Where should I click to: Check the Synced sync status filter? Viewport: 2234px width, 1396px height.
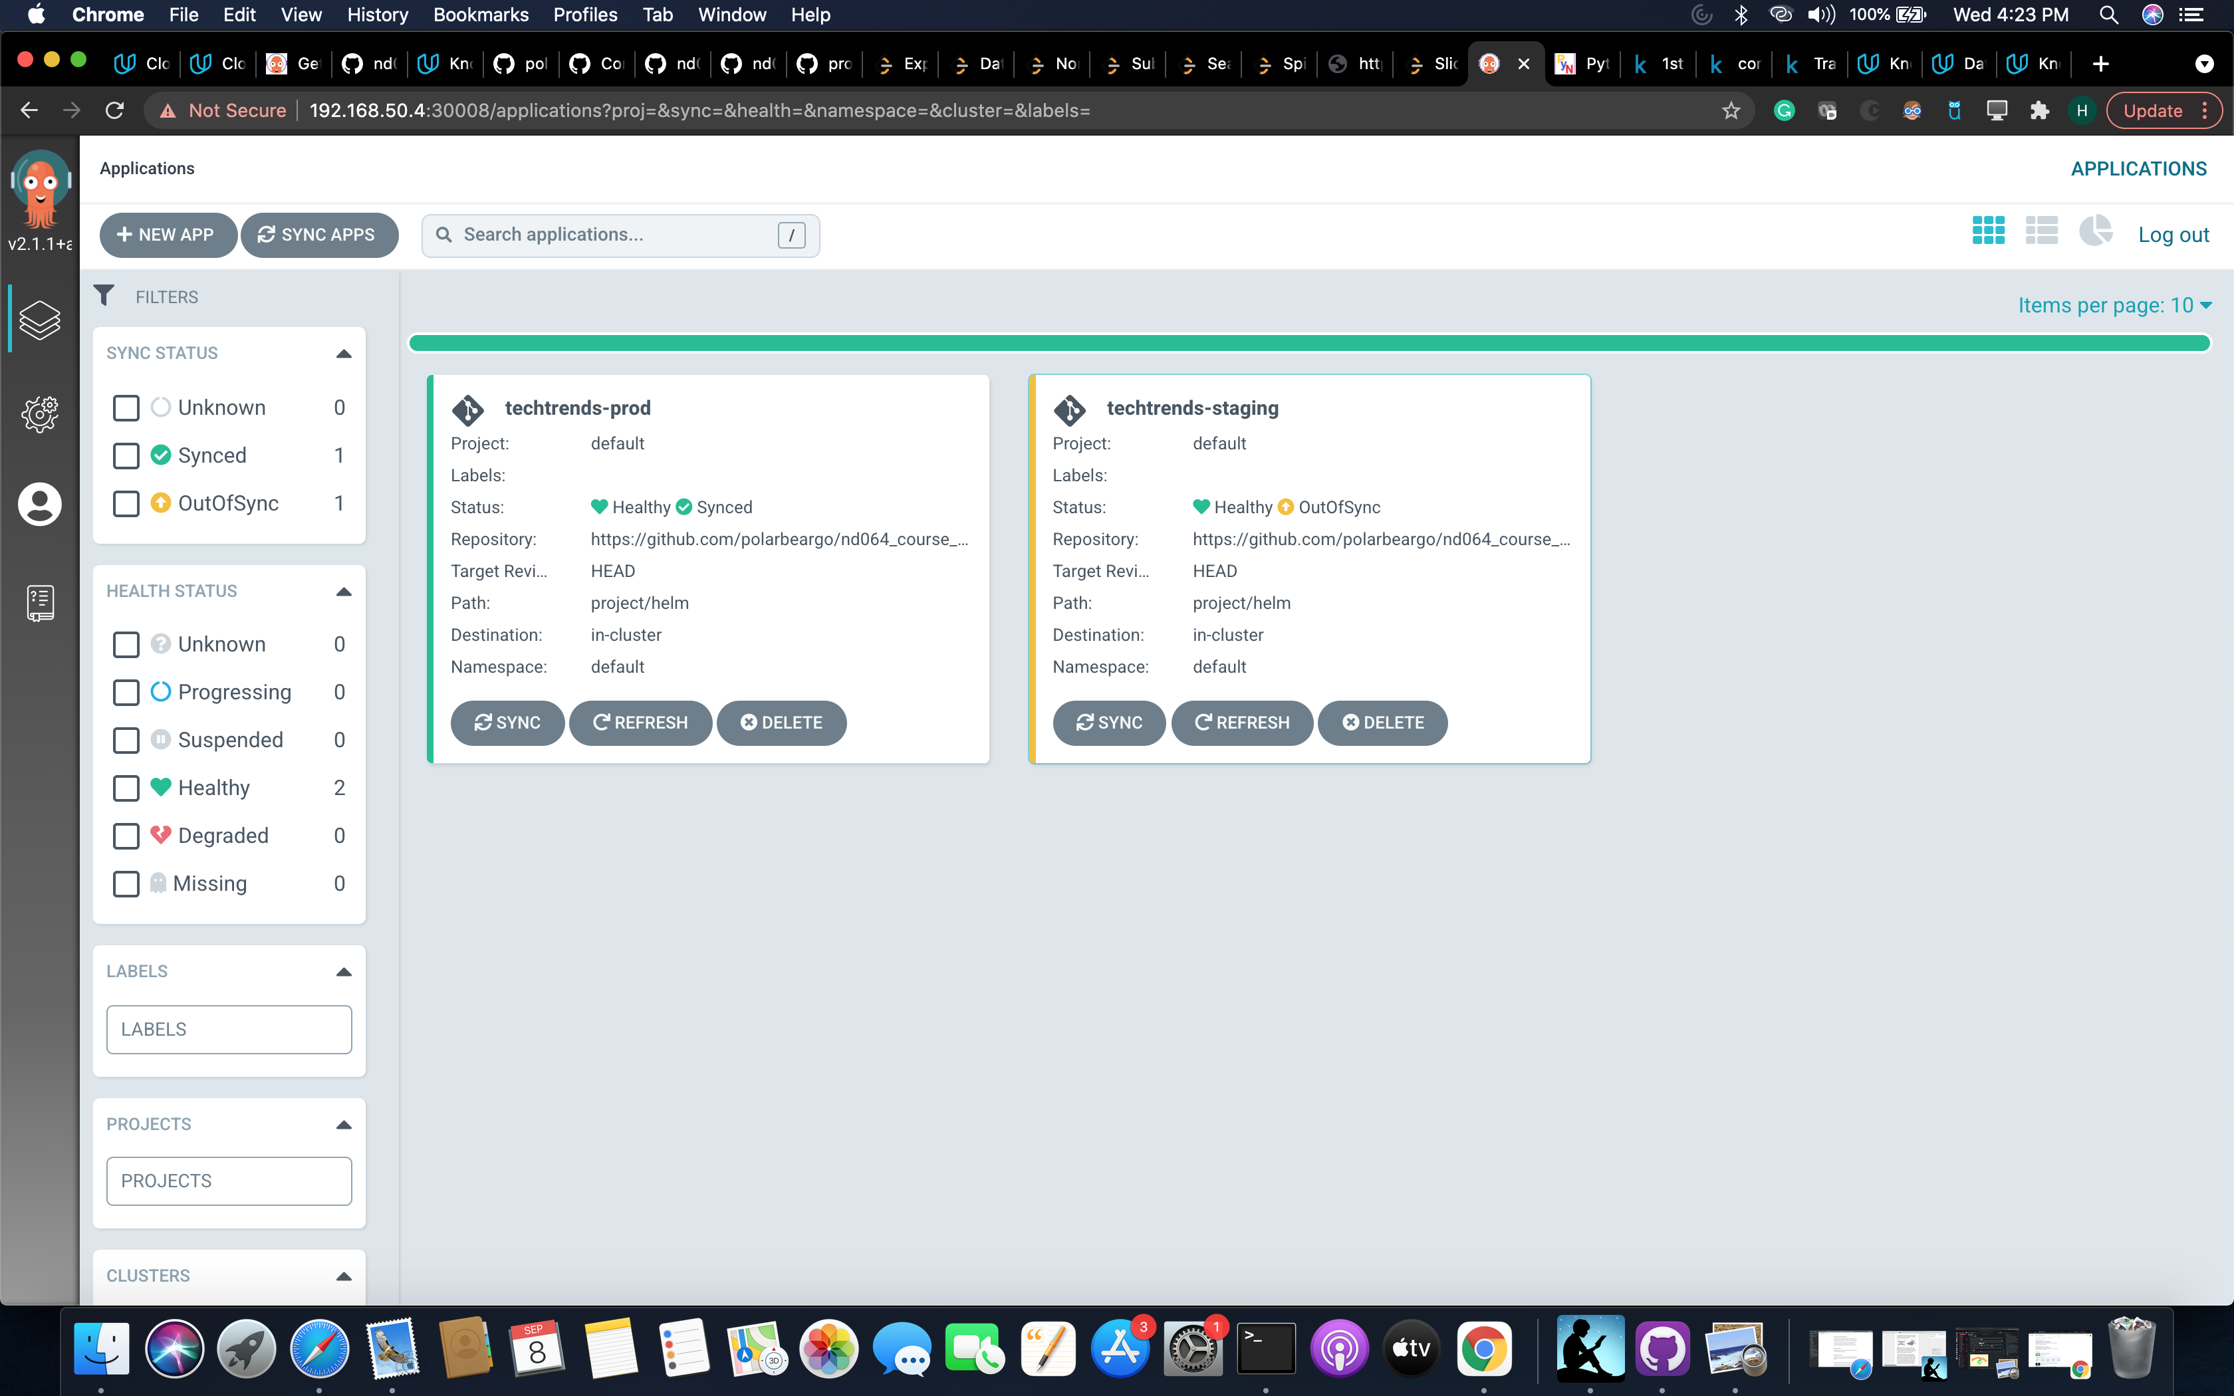tap(126, 455)
